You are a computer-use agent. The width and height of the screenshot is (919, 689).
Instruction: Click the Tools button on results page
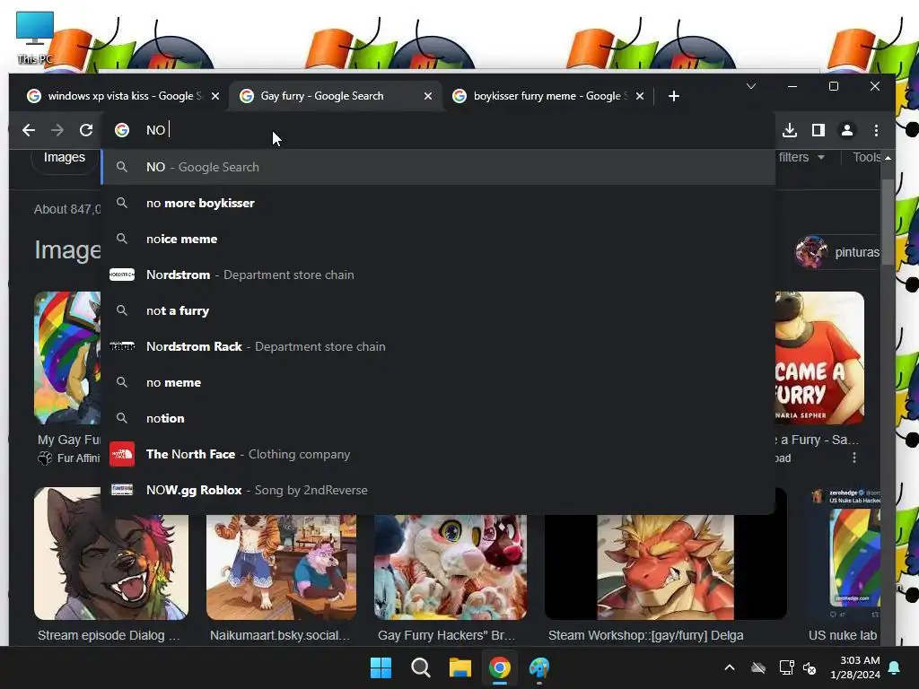(866, 157)
